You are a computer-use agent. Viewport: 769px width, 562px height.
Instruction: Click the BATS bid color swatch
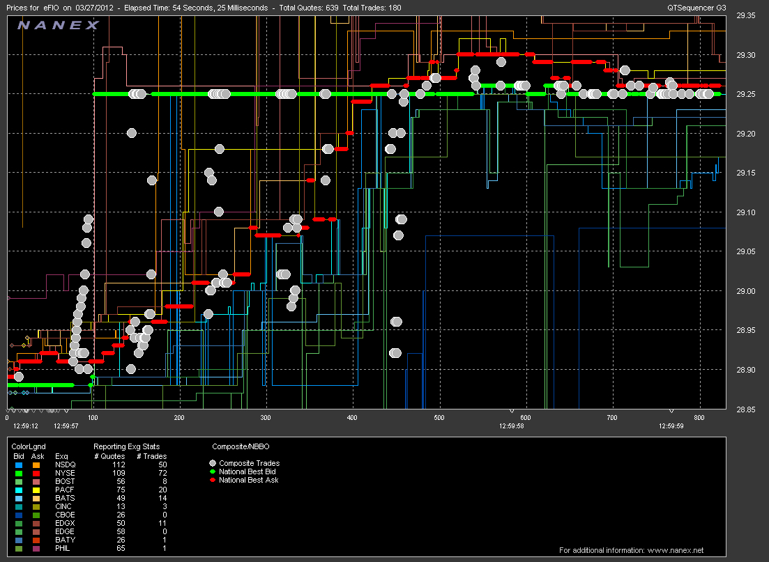(x=19, y=499)
